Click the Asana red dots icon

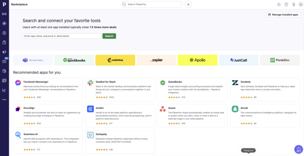(163, 109)
